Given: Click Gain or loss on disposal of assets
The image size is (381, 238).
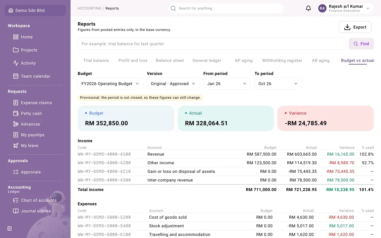Looking at the screenshot, I should coord(181,171).
